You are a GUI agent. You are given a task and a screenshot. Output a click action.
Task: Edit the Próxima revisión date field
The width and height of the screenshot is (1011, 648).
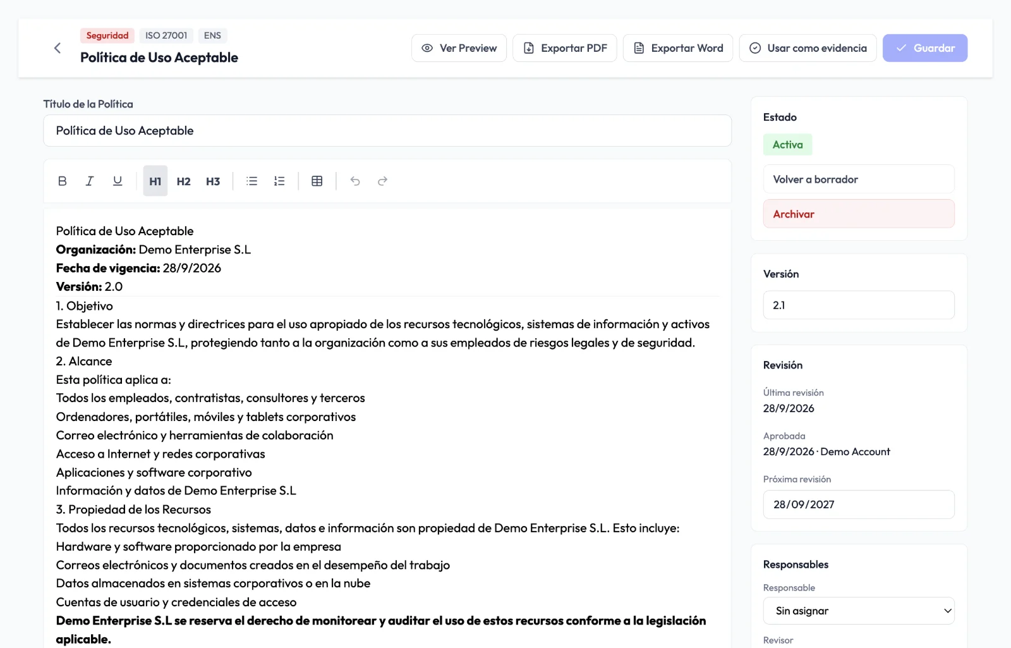point(859,504)
